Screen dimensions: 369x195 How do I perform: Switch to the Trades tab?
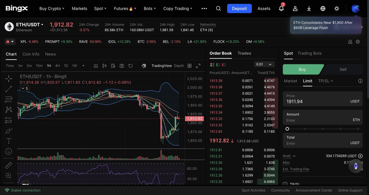(244, 53)
